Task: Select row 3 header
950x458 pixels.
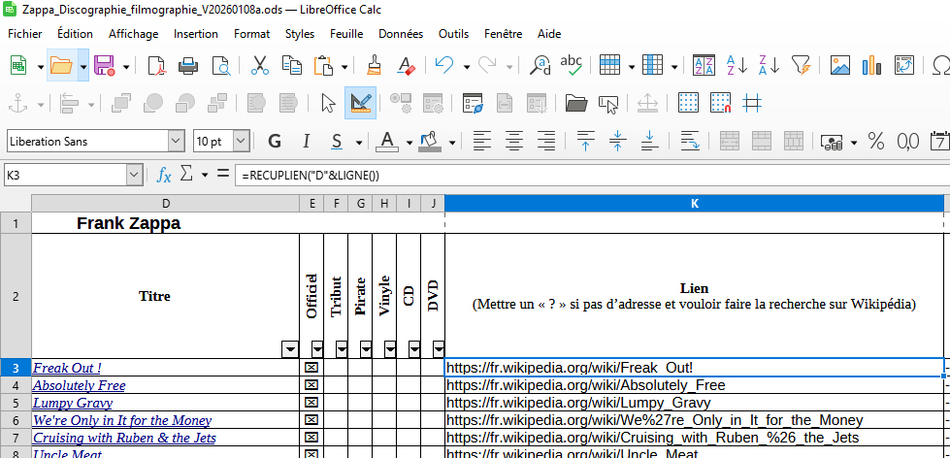Action: click(x=16, y=368)
